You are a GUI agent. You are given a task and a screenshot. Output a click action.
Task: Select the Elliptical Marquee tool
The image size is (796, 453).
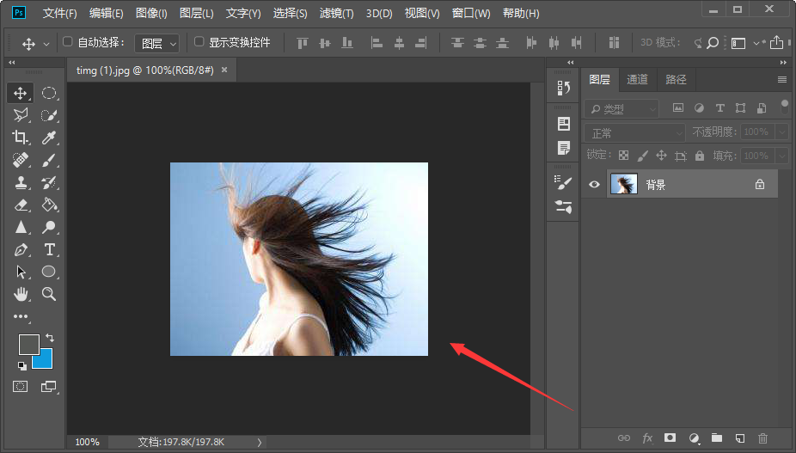(x=49, y=93)
